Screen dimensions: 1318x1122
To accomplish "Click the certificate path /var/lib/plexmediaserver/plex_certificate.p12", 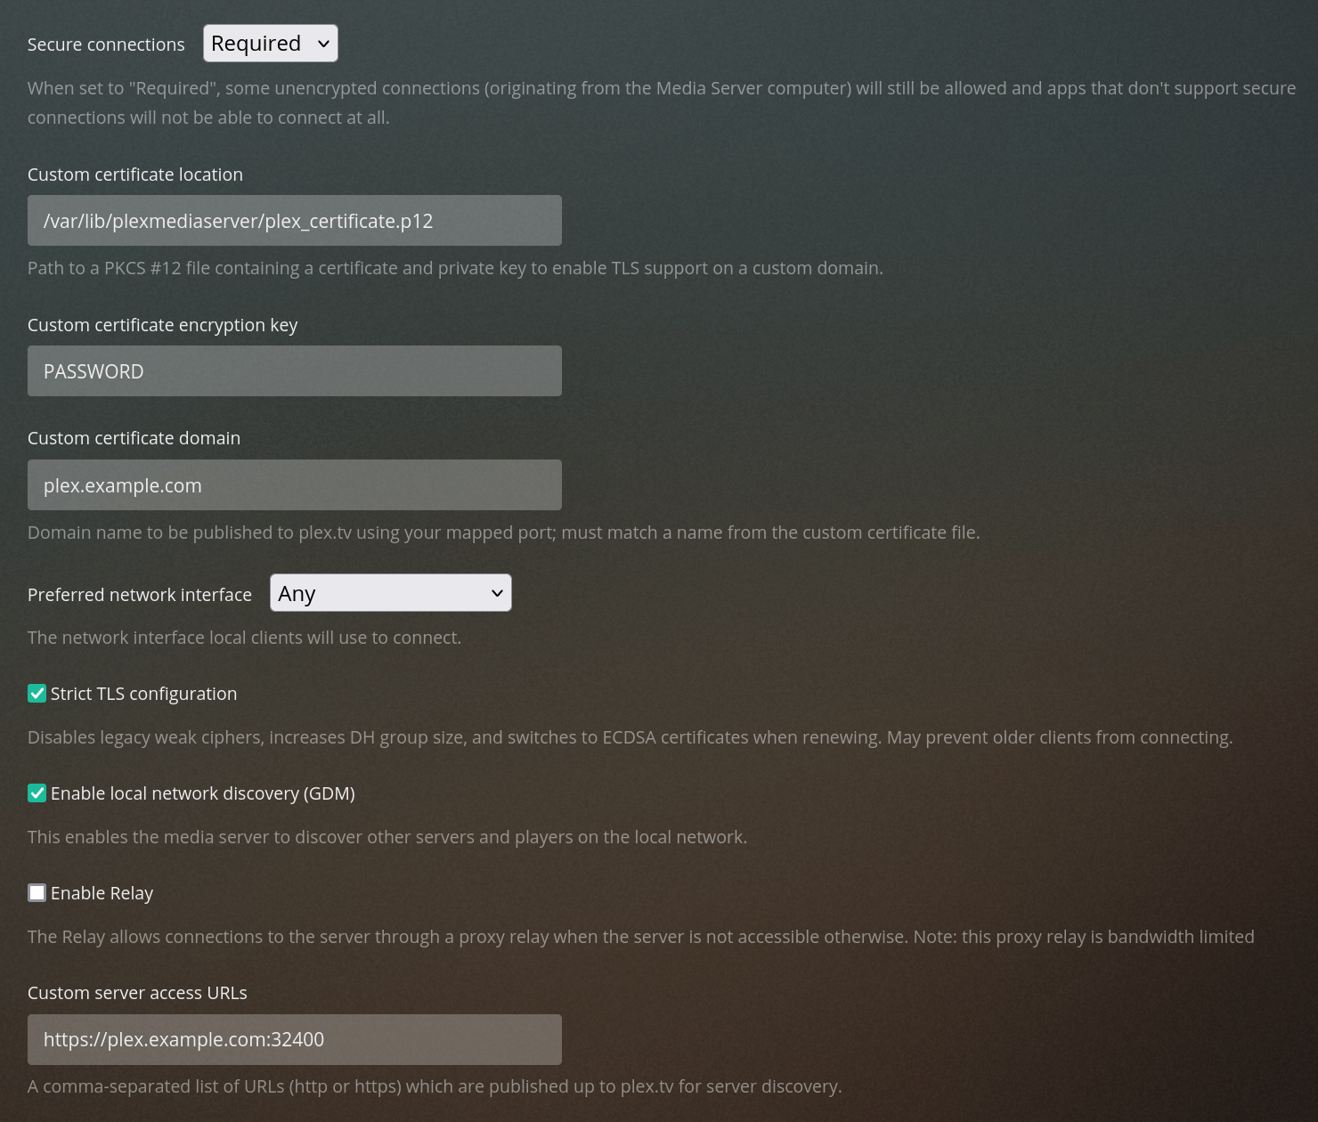I will click(x=238, y=220).
